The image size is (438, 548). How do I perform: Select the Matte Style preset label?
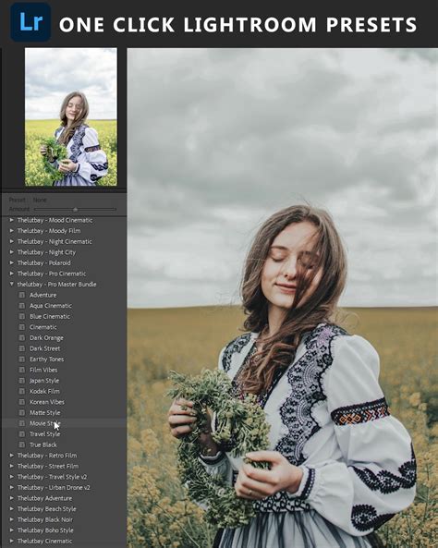[x=44, y=413]
